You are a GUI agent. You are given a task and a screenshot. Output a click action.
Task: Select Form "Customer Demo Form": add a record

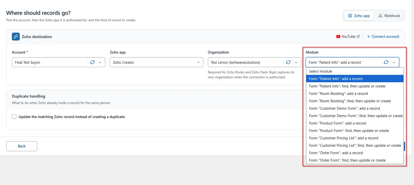pyautogui.click(x=355, y=108)
